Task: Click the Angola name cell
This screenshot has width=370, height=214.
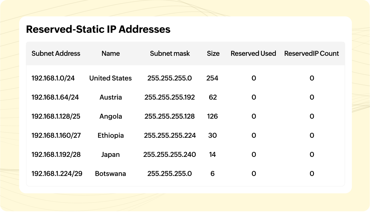Action: tap(110, 116)
